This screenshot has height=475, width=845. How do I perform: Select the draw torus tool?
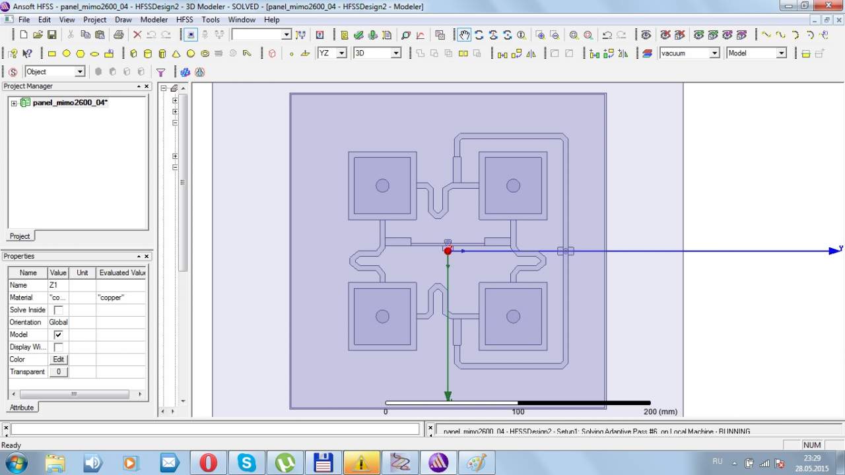(205, 53)
